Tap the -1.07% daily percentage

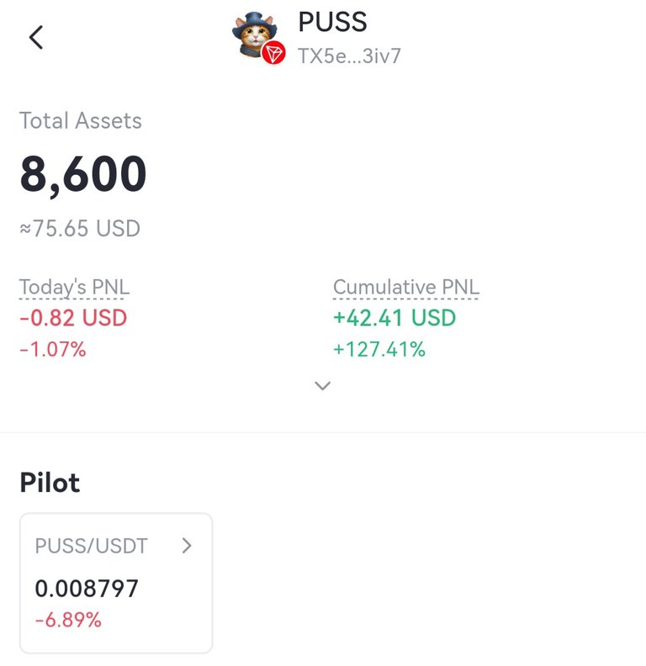click(x=53, y=349)
